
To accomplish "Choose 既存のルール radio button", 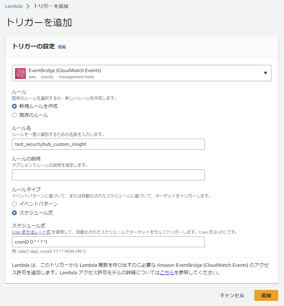I will click(x=14, y=115).
